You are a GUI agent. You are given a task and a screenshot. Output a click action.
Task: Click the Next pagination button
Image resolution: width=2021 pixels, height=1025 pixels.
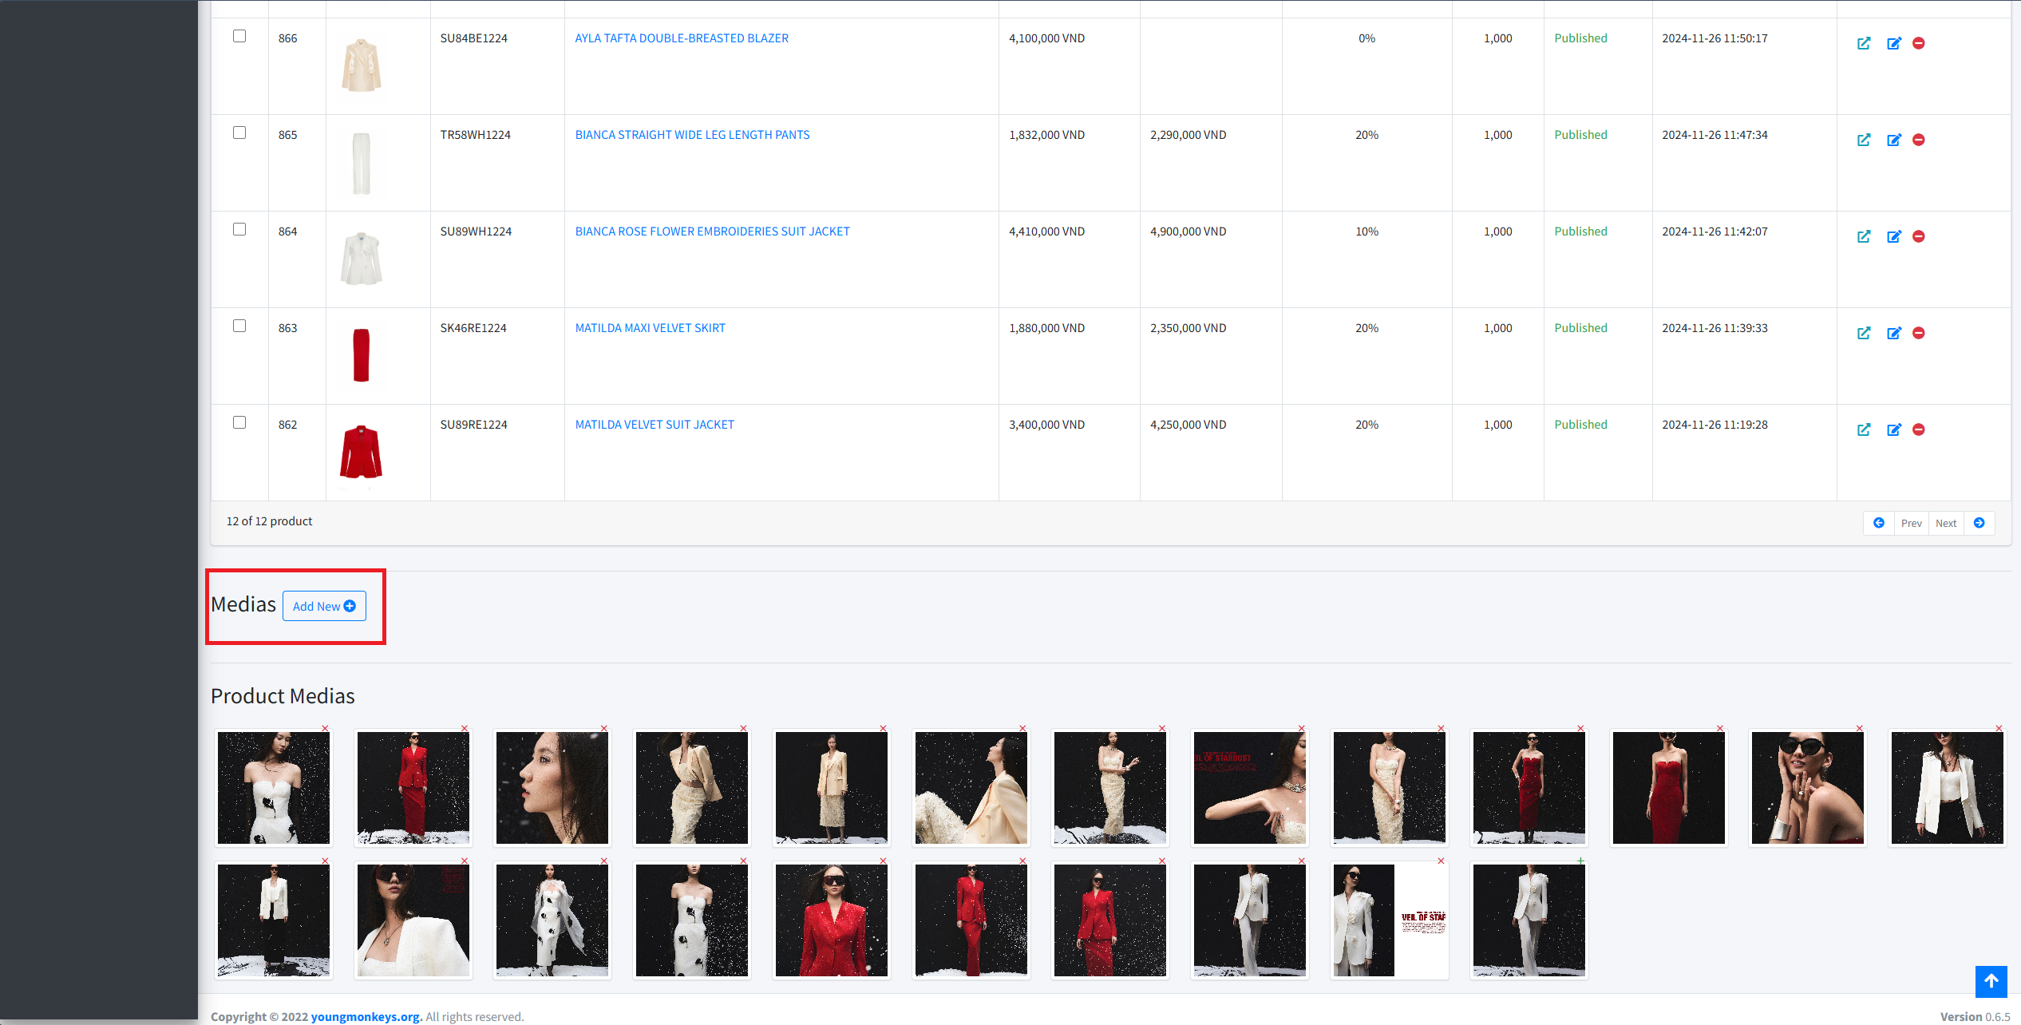click(x=1945, y=523)
